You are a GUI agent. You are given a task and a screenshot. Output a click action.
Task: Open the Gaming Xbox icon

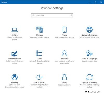click(15, 77)
